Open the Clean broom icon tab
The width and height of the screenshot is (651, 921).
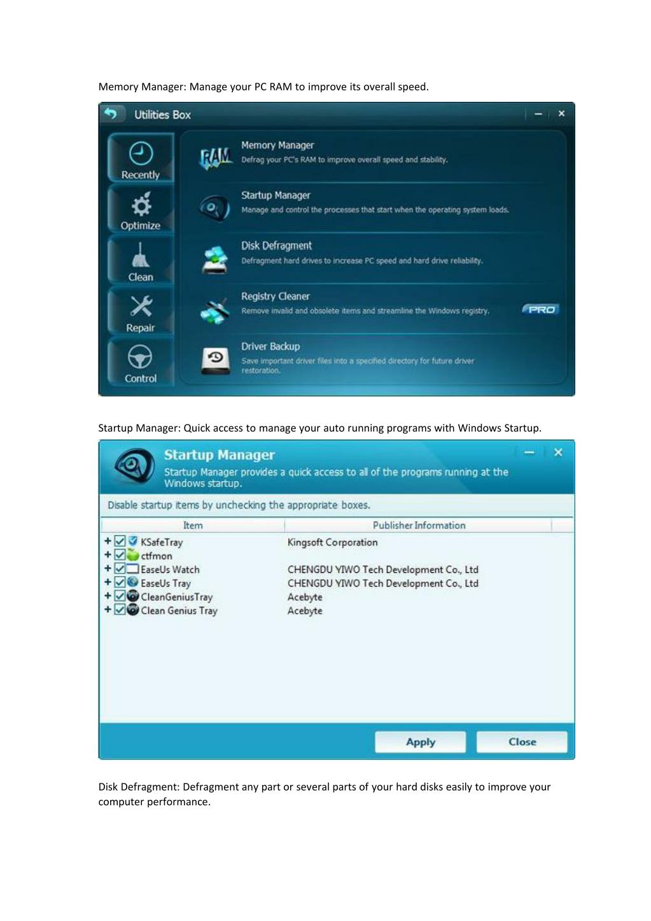tap(141, 260)
